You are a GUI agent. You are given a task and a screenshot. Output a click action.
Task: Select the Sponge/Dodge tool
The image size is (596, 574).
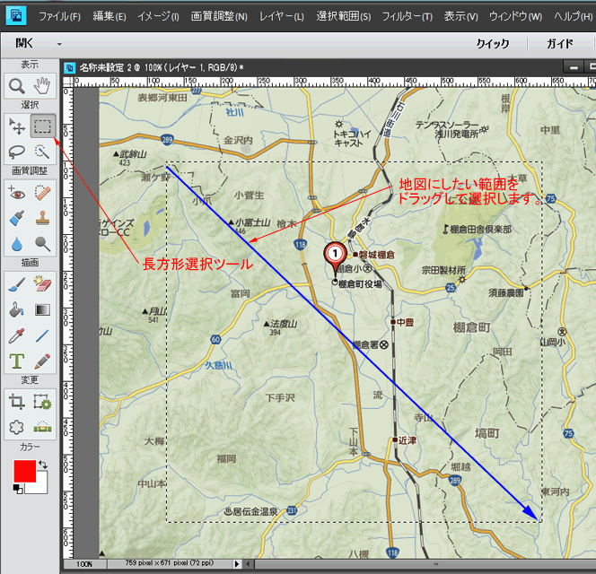pyautogui.click(x=42, y=244)
